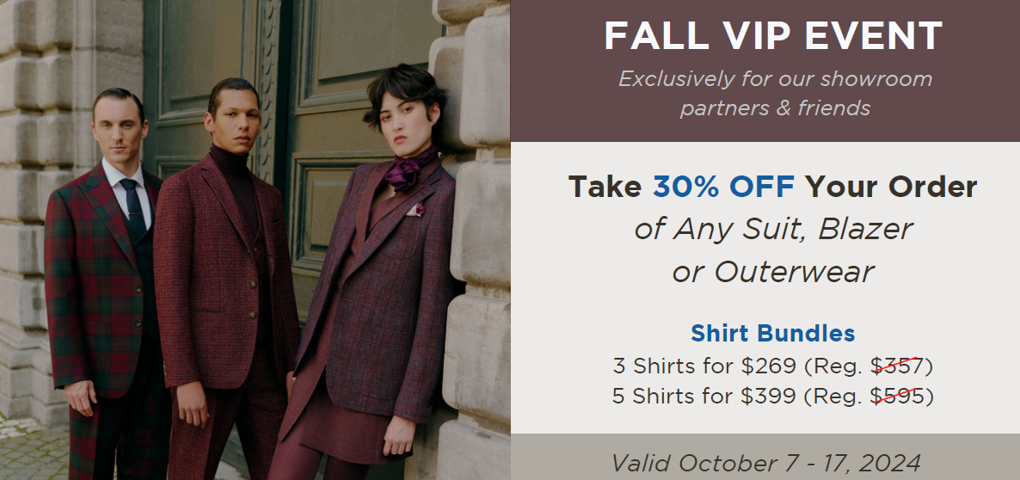Viewport: 1020px width, 480px height.
Task: Click the maroon header banner background
Action: pos(765,71)
